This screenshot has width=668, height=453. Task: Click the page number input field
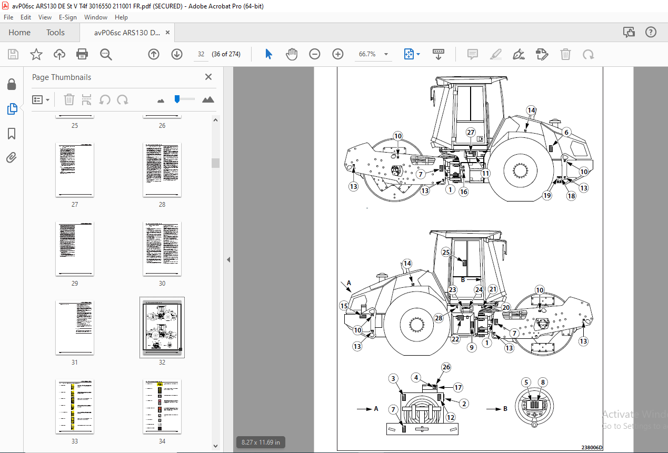(201, 54)
